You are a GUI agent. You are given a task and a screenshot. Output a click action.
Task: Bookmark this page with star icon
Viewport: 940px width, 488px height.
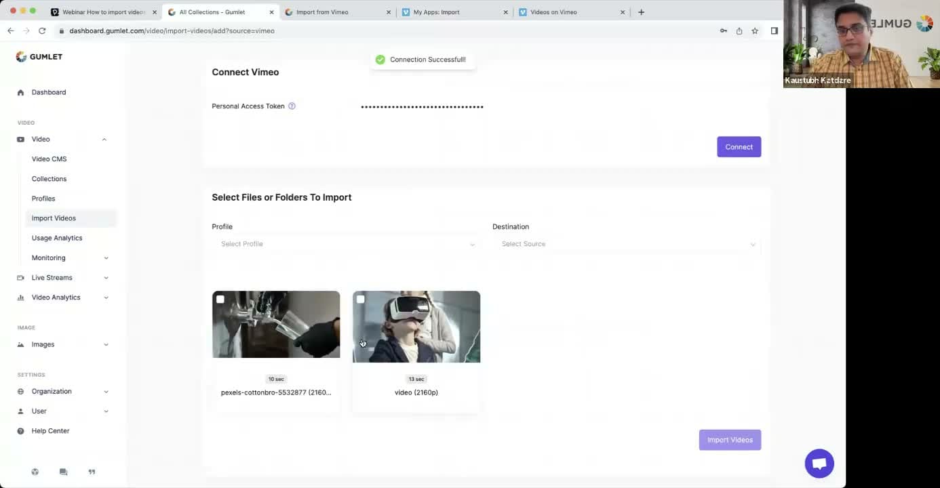pos(755,30)
